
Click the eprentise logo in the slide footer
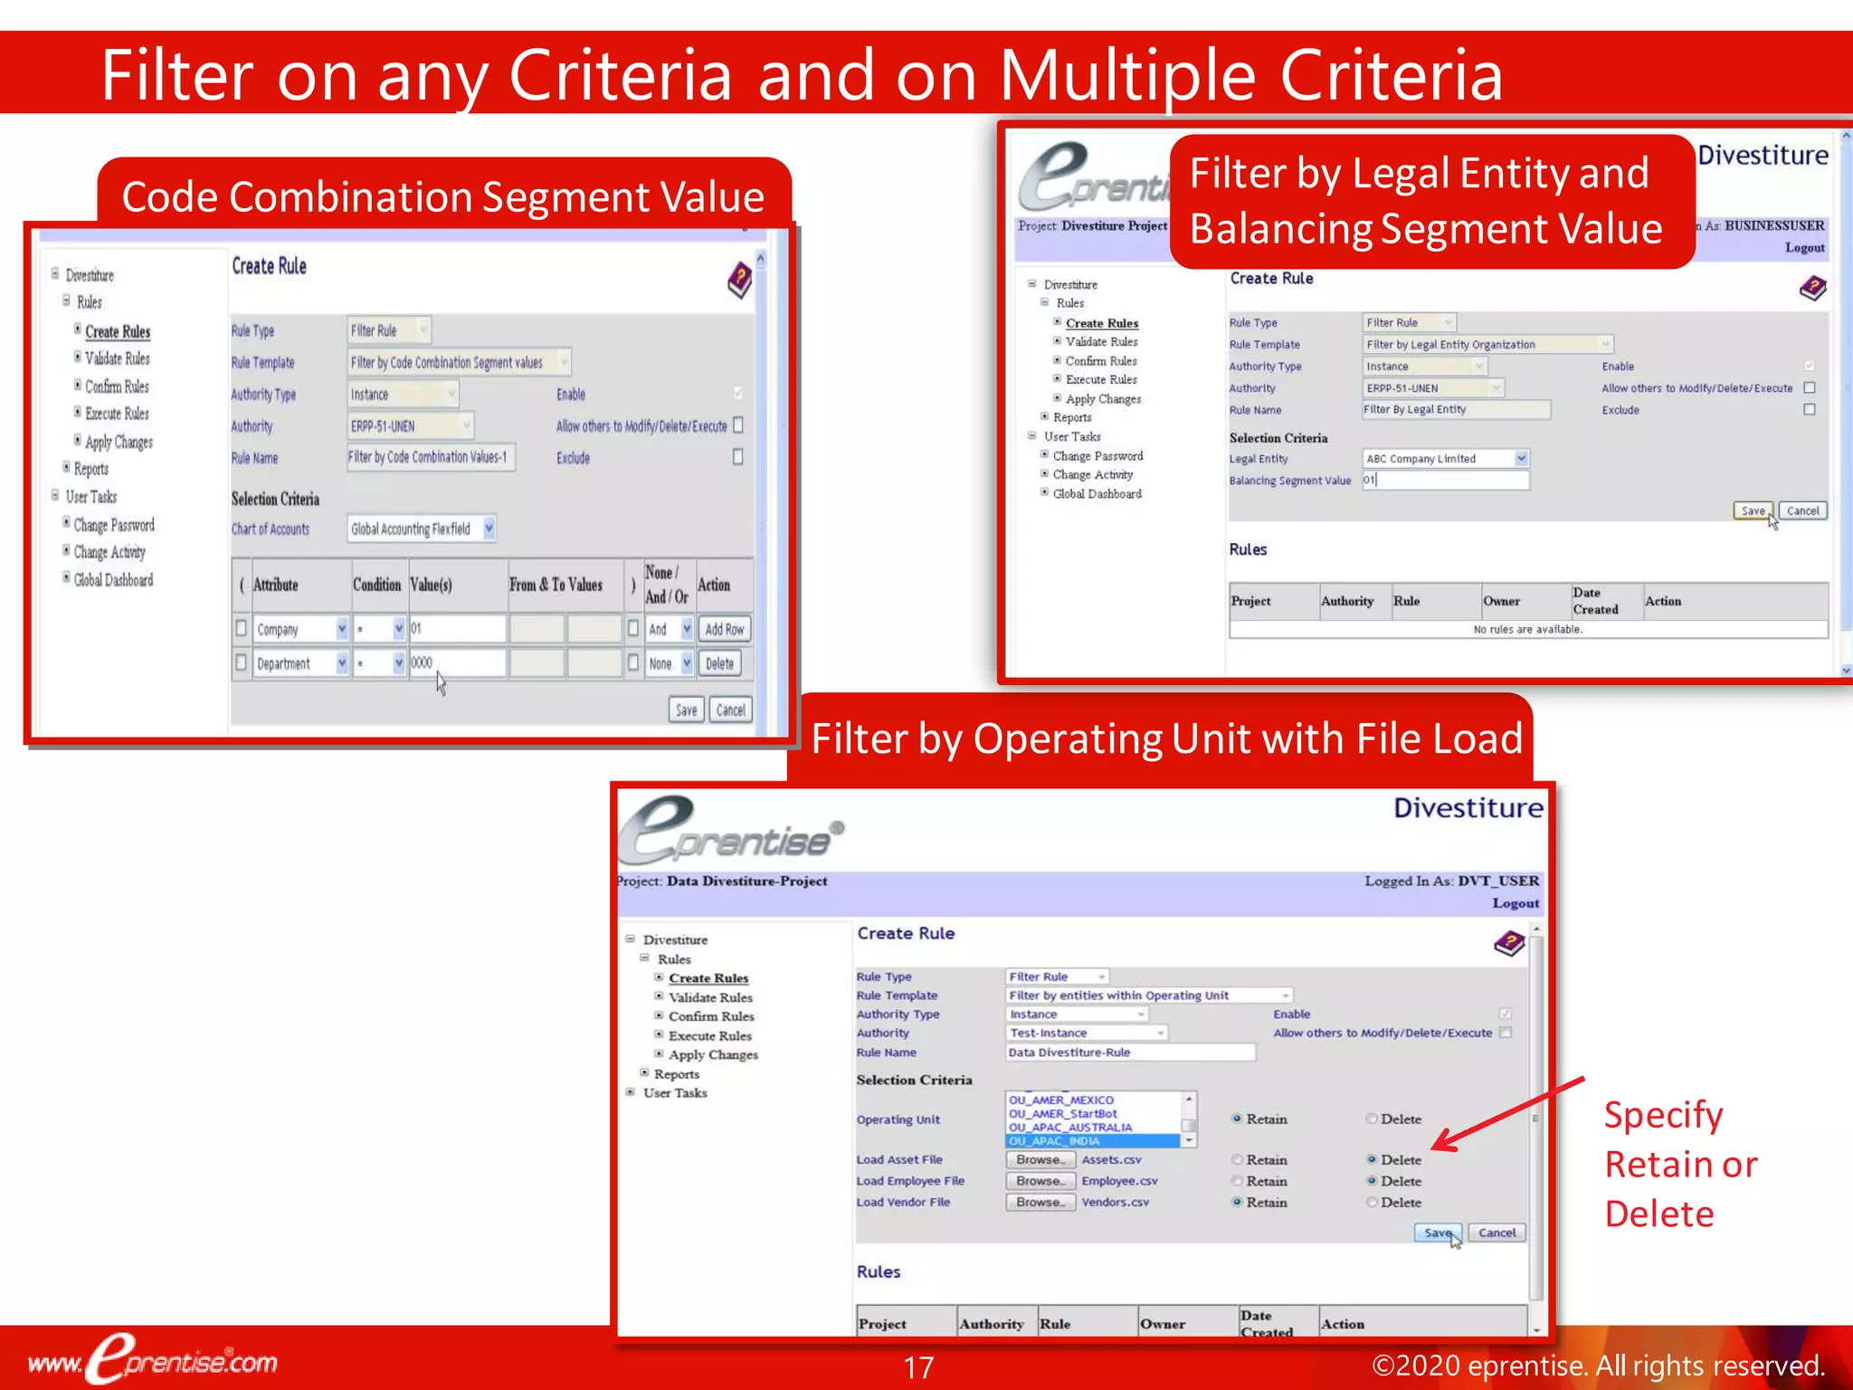click(x=154, y=1359)
